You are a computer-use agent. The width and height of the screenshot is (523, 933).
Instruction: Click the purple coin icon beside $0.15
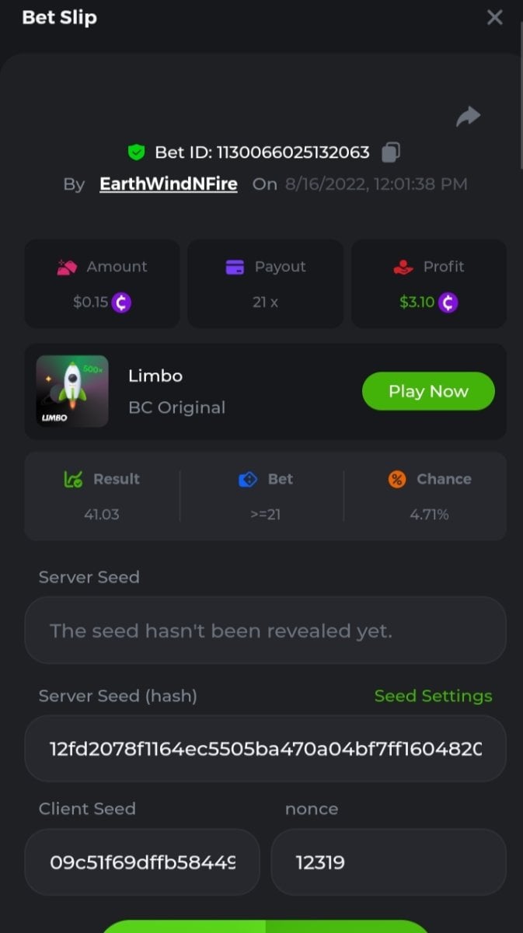(121, 302)
